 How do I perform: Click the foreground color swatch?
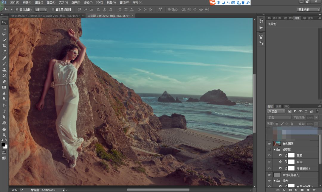coord(3,144)
